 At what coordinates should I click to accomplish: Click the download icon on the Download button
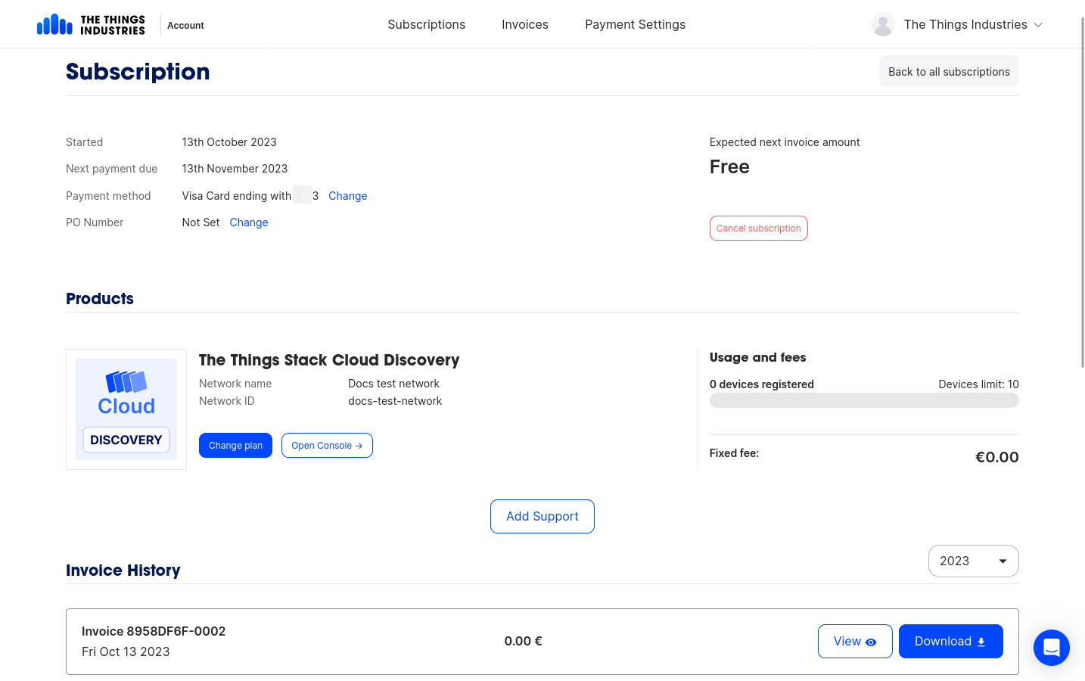coord(981,641)
